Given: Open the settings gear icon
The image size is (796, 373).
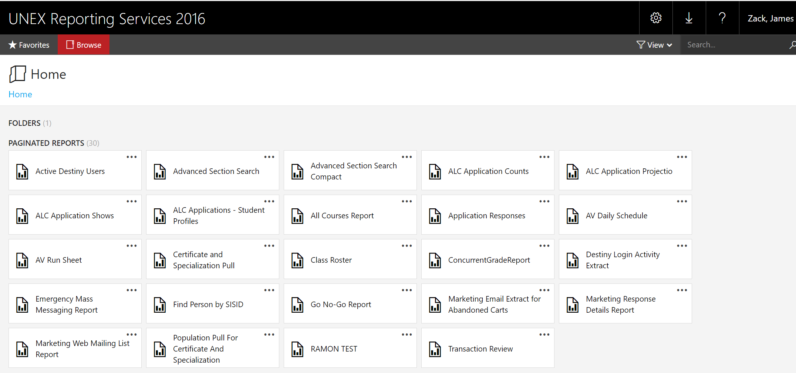Looking at the screenshot, I should [656, 18].
